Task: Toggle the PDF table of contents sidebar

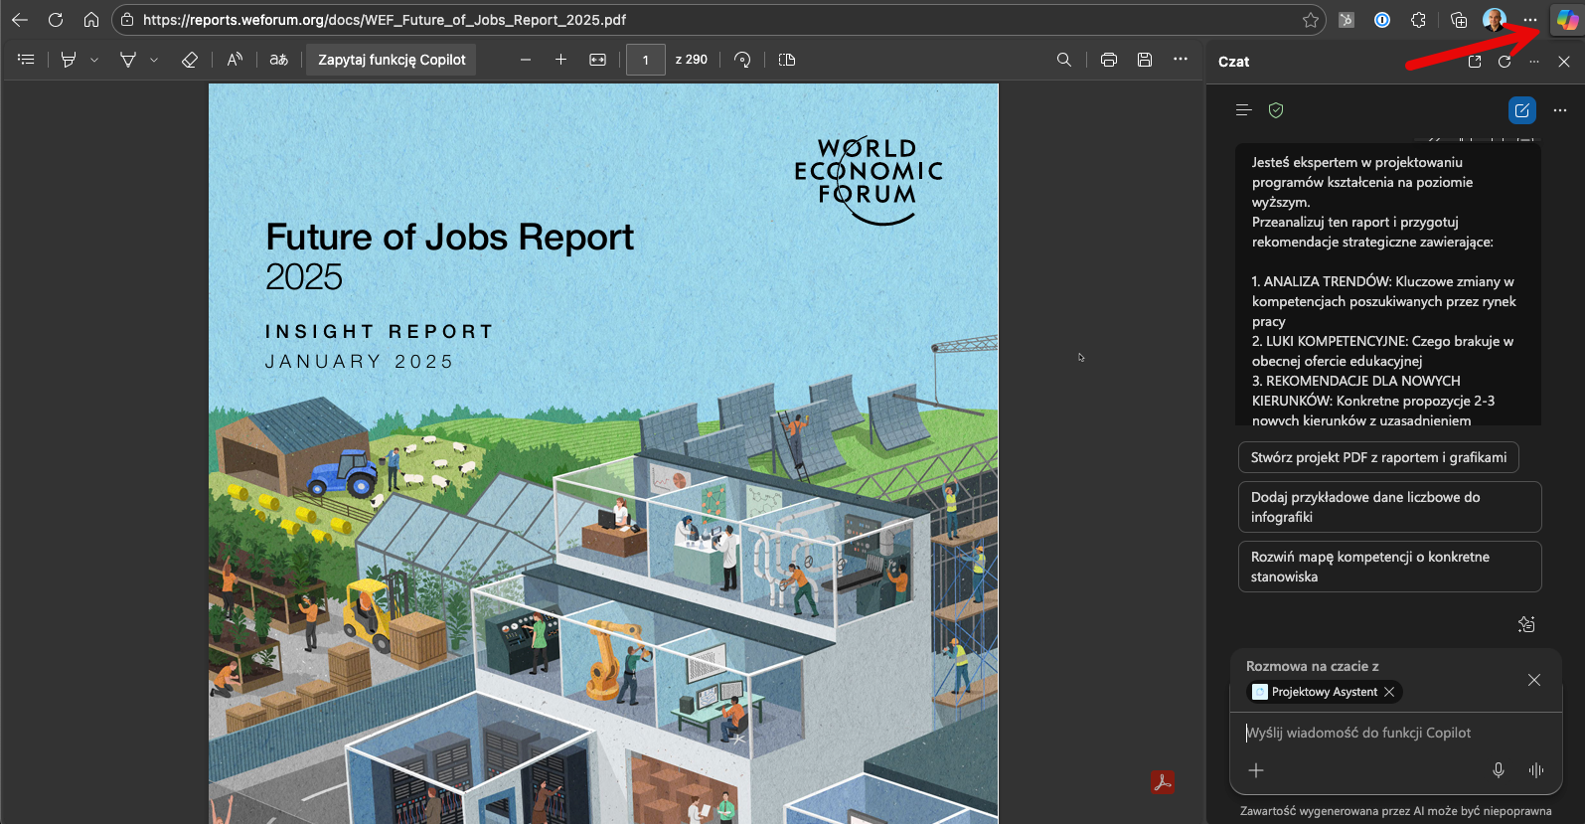Action: (27, 60)
